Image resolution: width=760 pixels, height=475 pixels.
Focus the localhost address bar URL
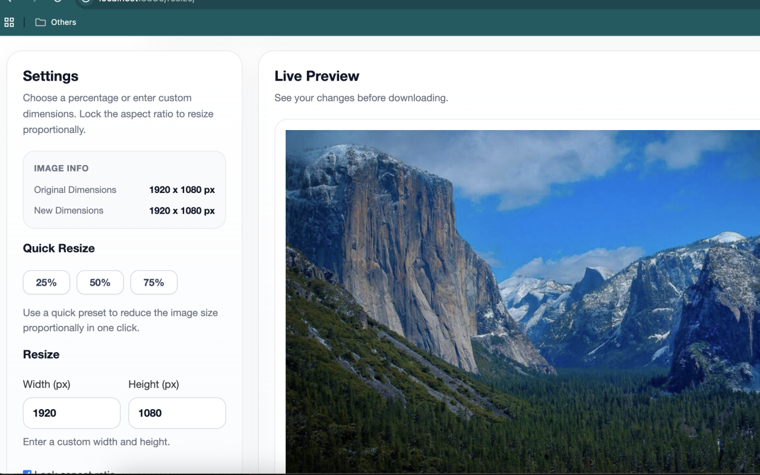click(x=147, y=1)
